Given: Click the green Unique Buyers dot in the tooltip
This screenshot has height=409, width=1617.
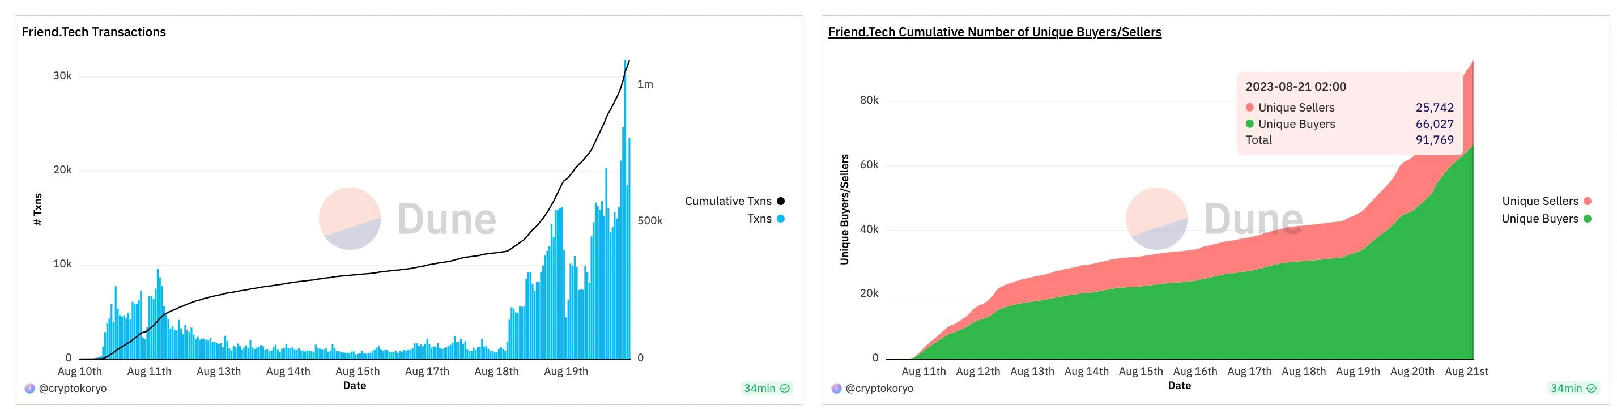Looking at the screenshot, I should click(1250, 123).
